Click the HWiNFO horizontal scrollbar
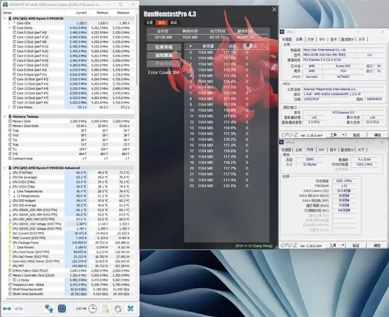The height and width of the screenshot is (317, 389). (x=59, y=298)
